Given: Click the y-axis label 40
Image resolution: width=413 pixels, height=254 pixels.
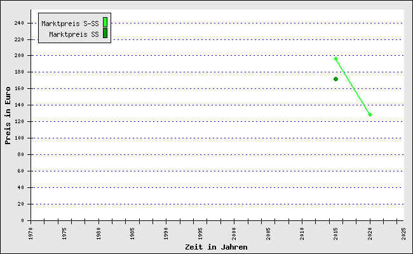Looking at the screenshot, I should (21, 188).
